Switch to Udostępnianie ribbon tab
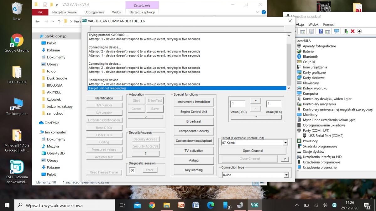The image size is (376, 211). (94, 12)
